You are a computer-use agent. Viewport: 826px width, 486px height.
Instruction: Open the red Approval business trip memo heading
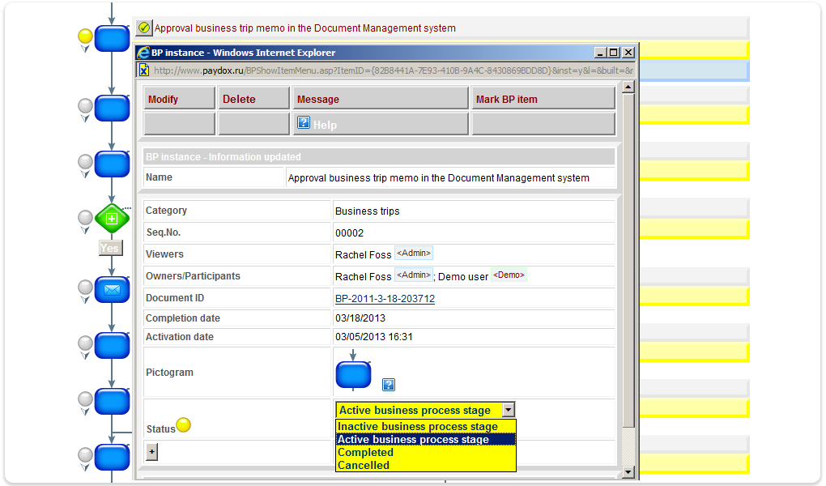pos(305,28)
